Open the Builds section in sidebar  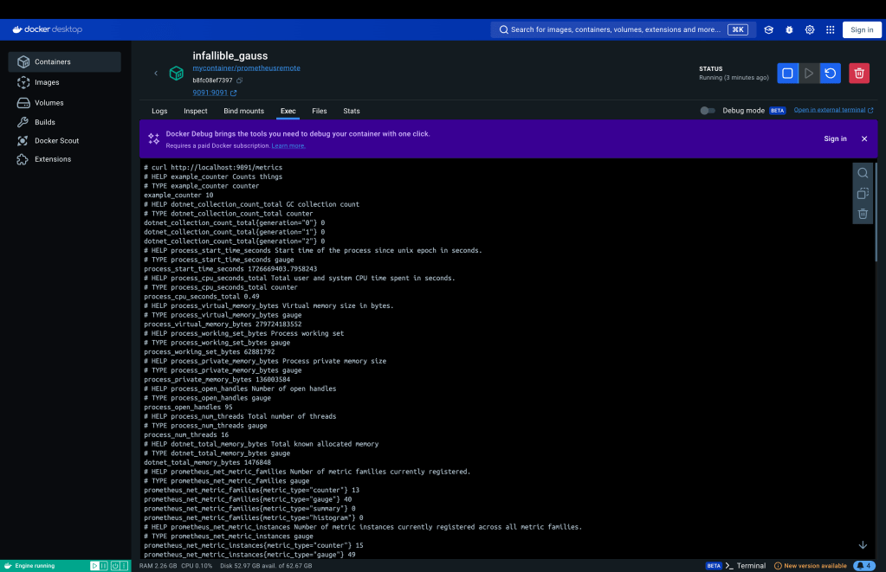click(64, 122)
